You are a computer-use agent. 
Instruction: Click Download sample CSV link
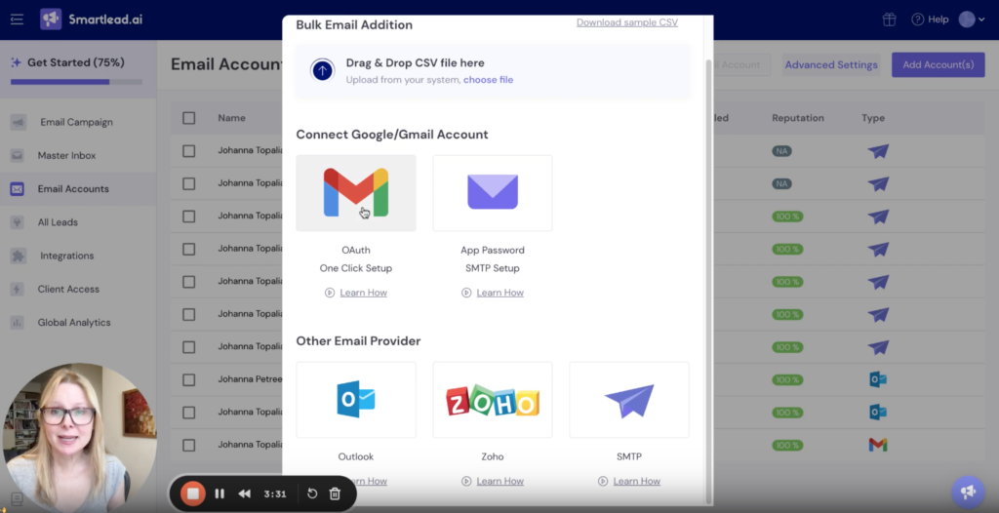(627, 22)
